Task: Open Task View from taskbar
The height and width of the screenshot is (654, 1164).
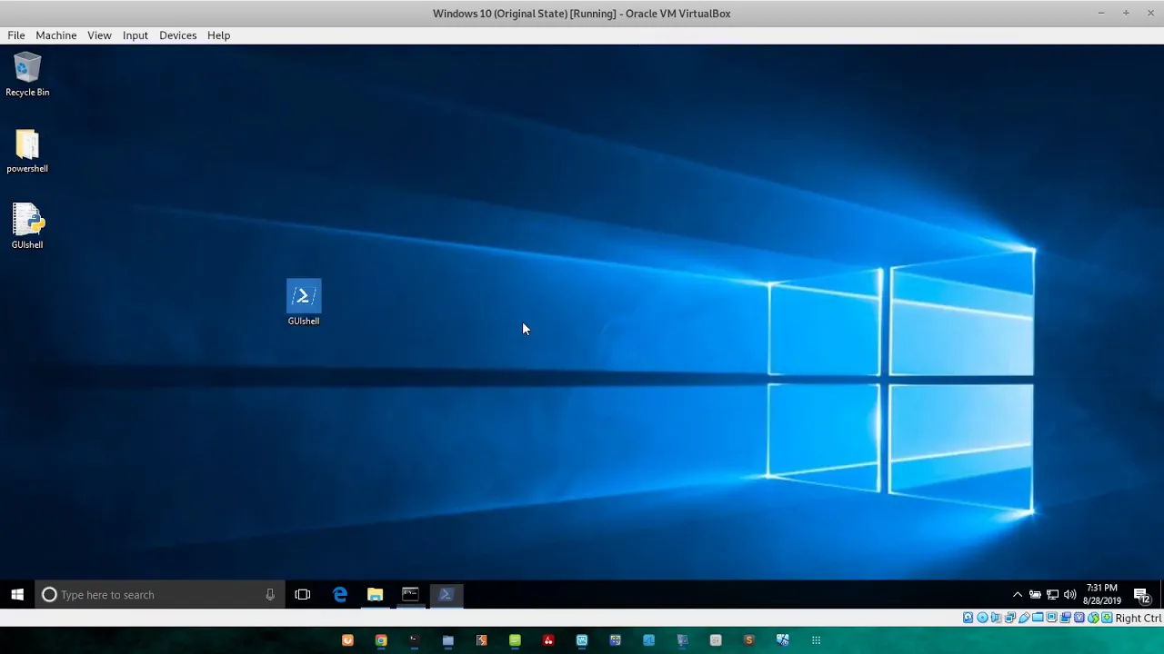Action: click(303, 595)
